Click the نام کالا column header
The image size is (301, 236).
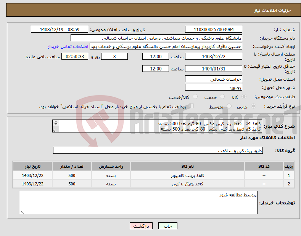pos(187,166)
